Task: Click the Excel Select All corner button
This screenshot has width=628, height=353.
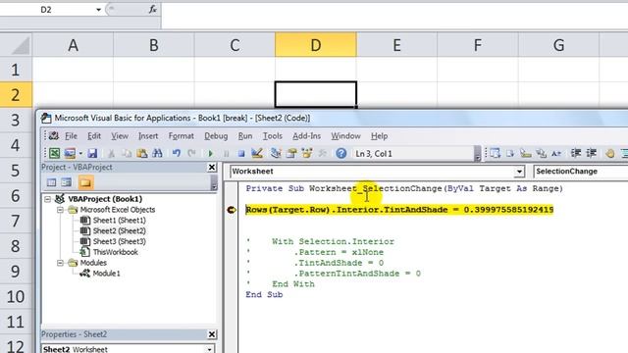Action: [x=16, y=45]
